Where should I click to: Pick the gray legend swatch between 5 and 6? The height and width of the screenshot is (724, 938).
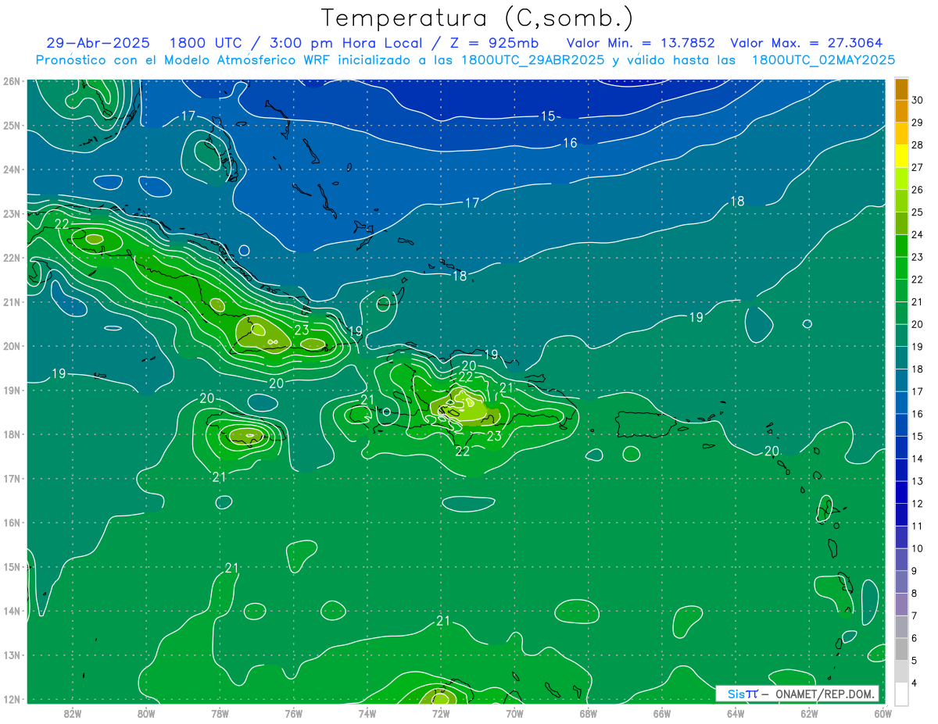coord(901,650)
